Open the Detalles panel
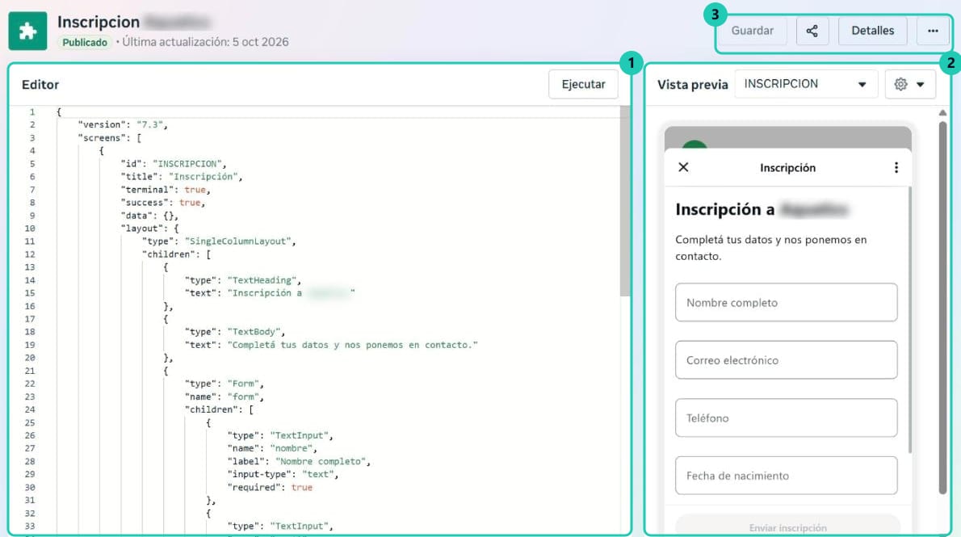This screenshot has width=961, height=537. click(872, 31)
